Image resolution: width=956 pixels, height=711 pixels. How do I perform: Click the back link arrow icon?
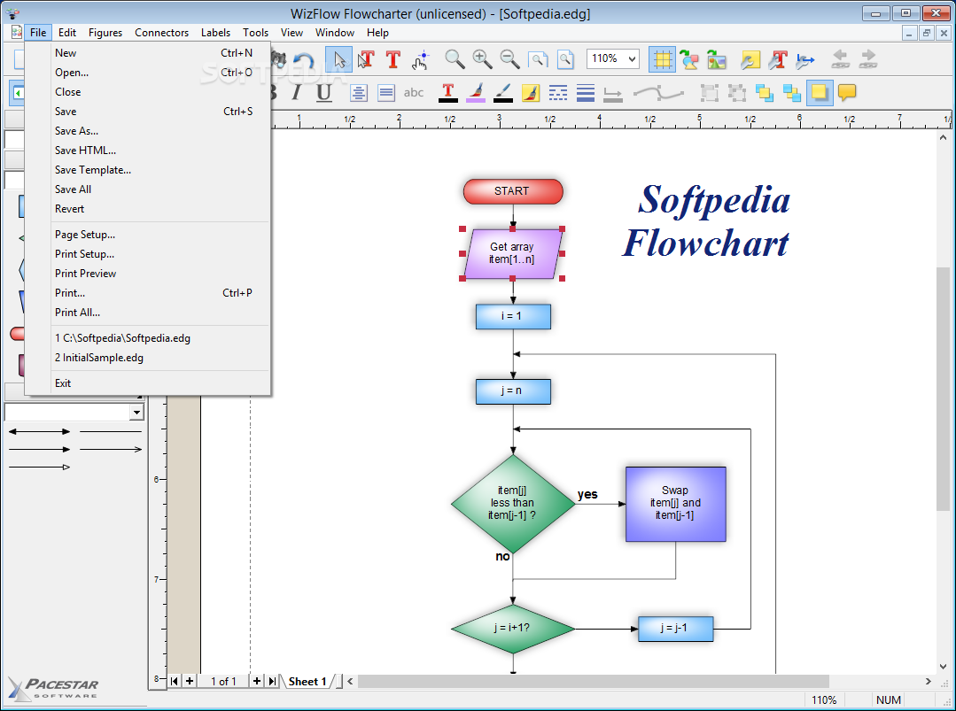(x=840, y=59)
